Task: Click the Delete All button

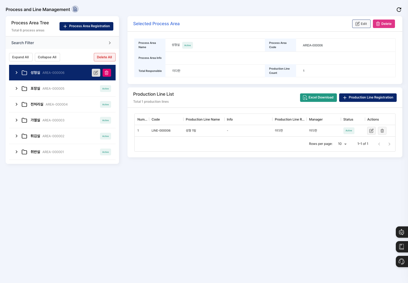Action: tap(105, 57)
